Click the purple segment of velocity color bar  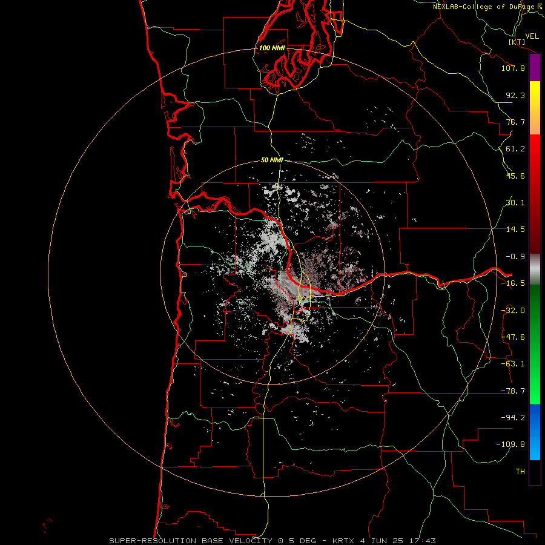[x=535, y=68]
